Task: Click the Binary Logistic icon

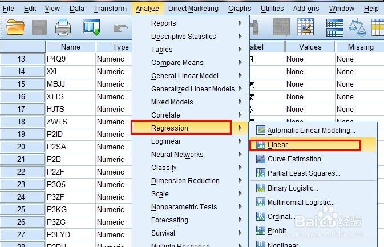Action: click(x=261, y=188)
